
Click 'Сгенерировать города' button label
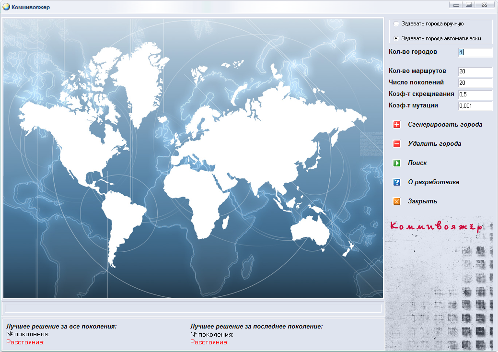tap(445, 125)
